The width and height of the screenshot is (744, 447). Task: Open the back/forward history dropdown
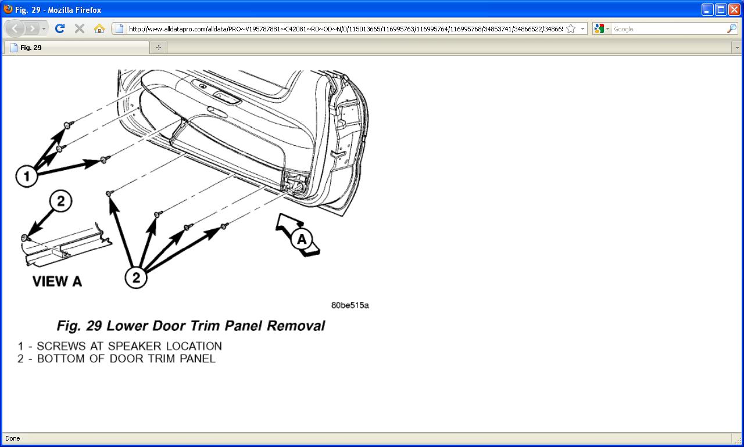(44, 28)
